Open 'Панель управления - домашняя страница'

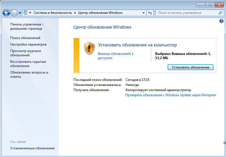click(27, 27)
